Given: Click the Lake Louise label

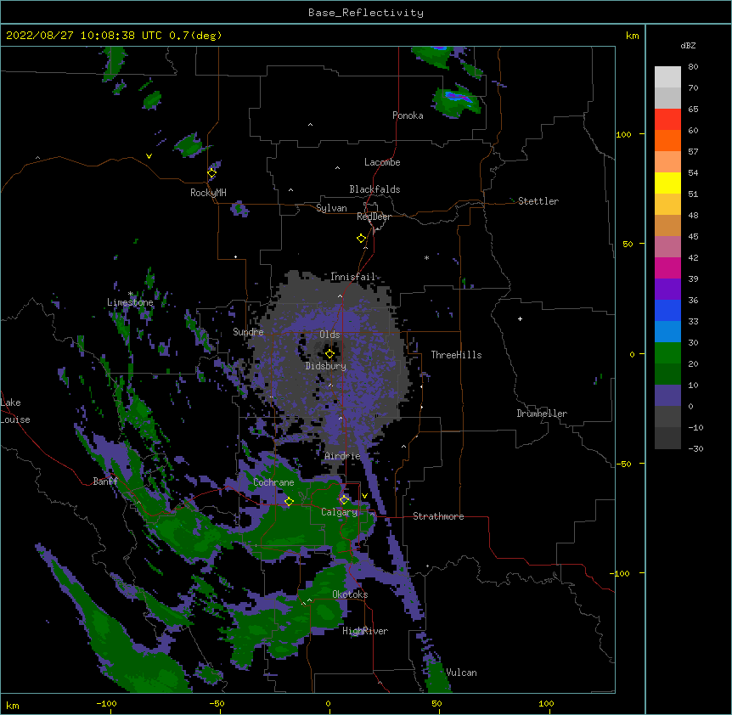Looking at the screenshot, I should pyautogui.click(x=15, y=411).
